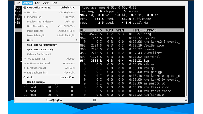Open the Help menu
Image resolution: width=203 pixels, height=114 pixels.
(54, 3)
